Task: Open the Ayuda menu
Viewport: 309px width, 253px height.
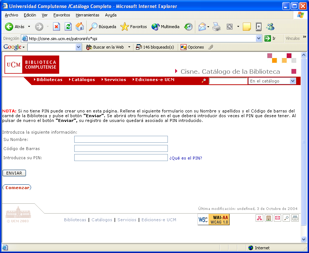Action: 111,15
